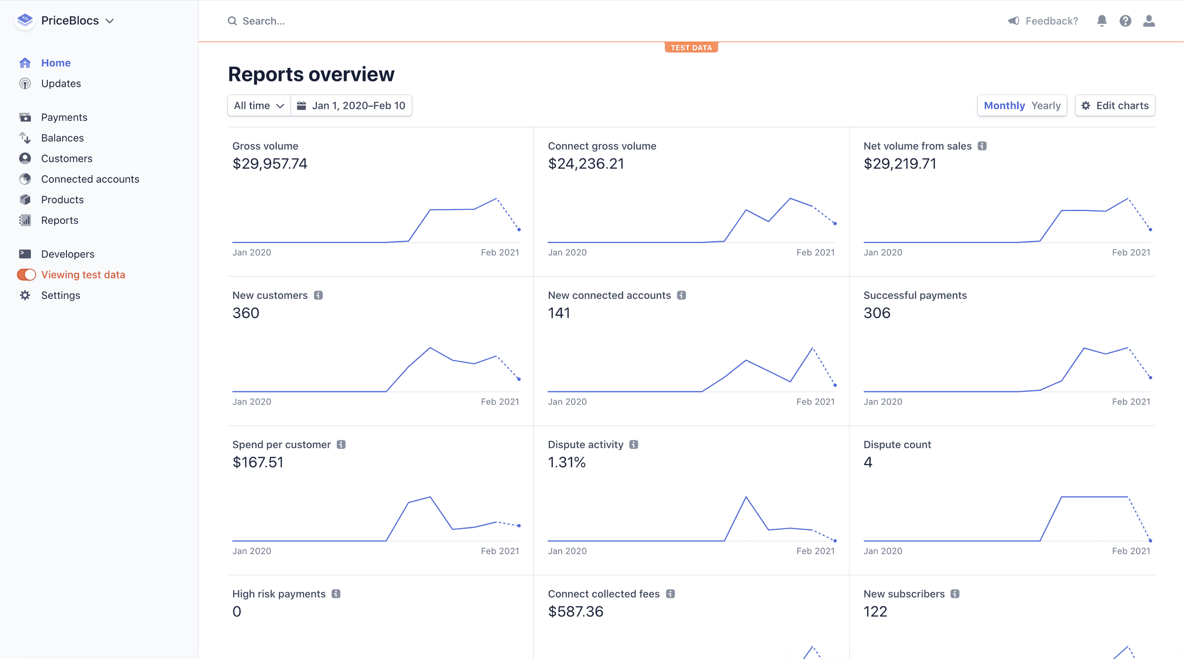This screenshot has height=659, width=1185.
Task: Open Customers via its sidebar icon
Action: tap(25, 158)
